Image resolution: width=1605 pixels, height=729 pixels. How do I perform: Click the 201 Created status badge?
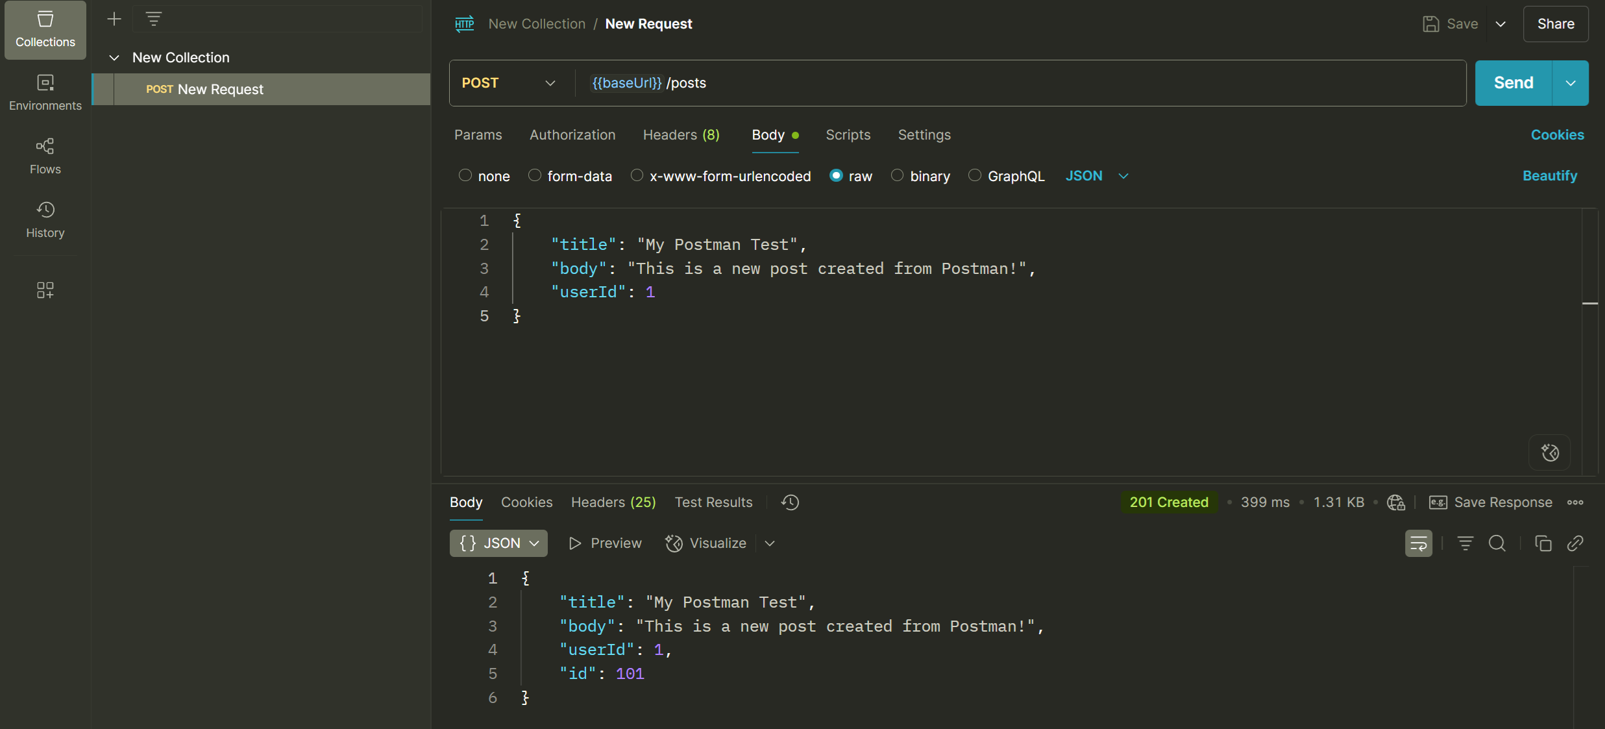(1169, 502)
